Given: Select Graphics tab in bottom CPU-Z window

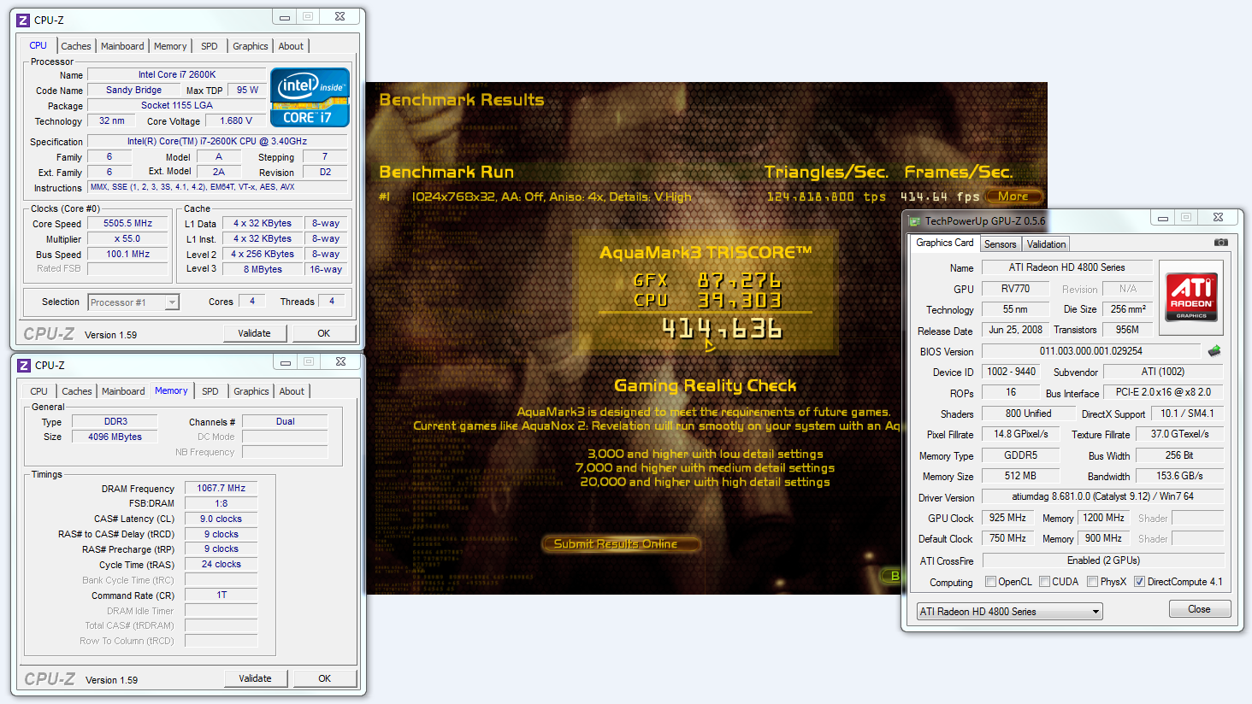Looking at the screenshot, I should click(251, 391).
